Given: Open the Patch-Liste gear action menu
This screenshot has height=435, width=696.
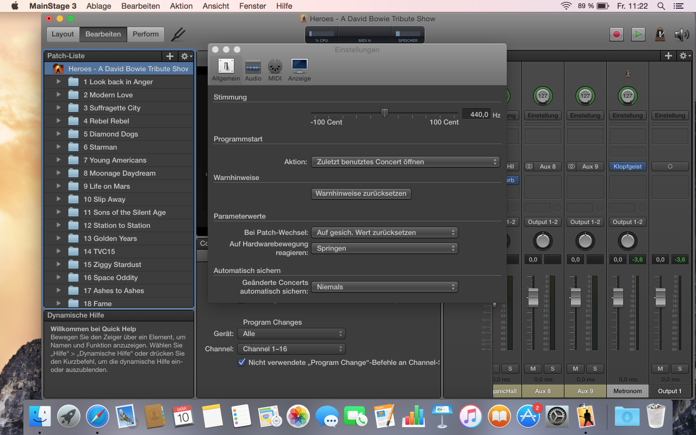Looking at the screenshot, I should 185,56.
